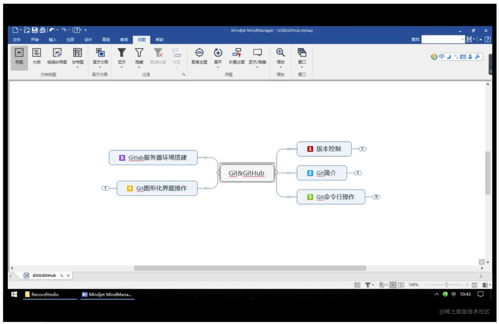Screen dimensions: 499x324
Task: Click the Print icon in quick access toolbar
Action: tap(43, 30)
